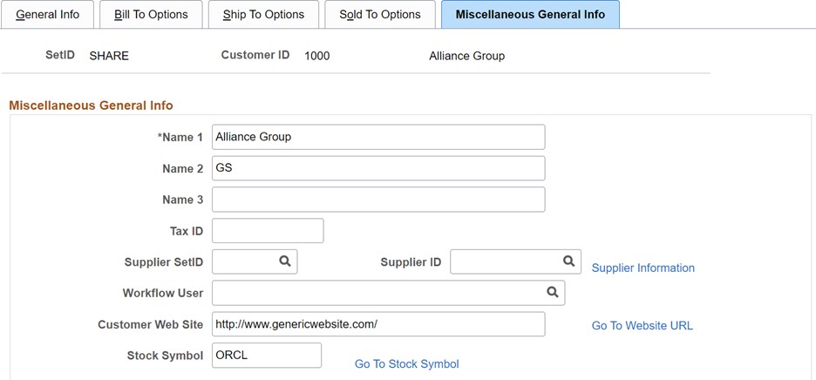This screenshot has height=380, width=816.
Task: Click the Go To Stock Symbol link
Action: click(x=406, y=363)
